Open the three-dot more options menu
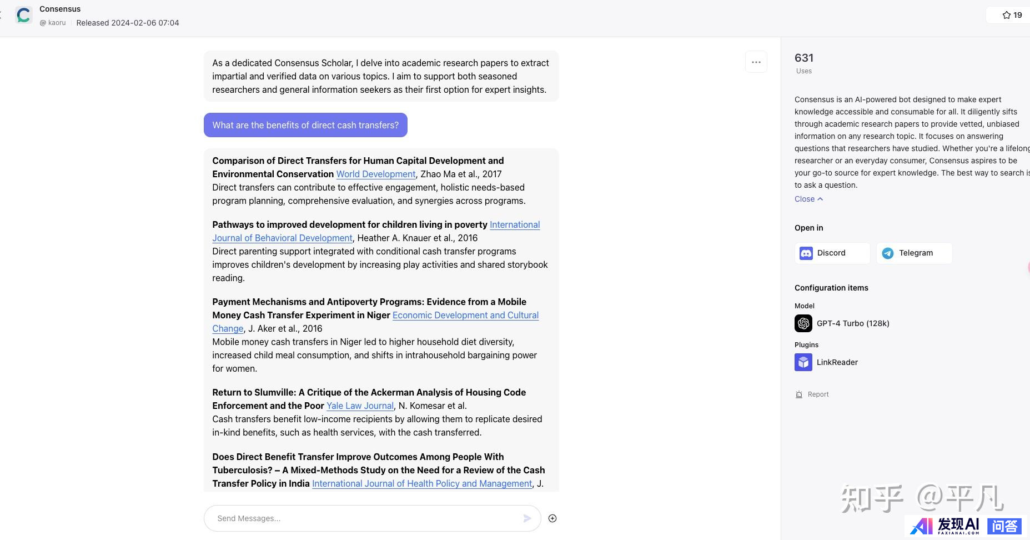 [756, 62]
